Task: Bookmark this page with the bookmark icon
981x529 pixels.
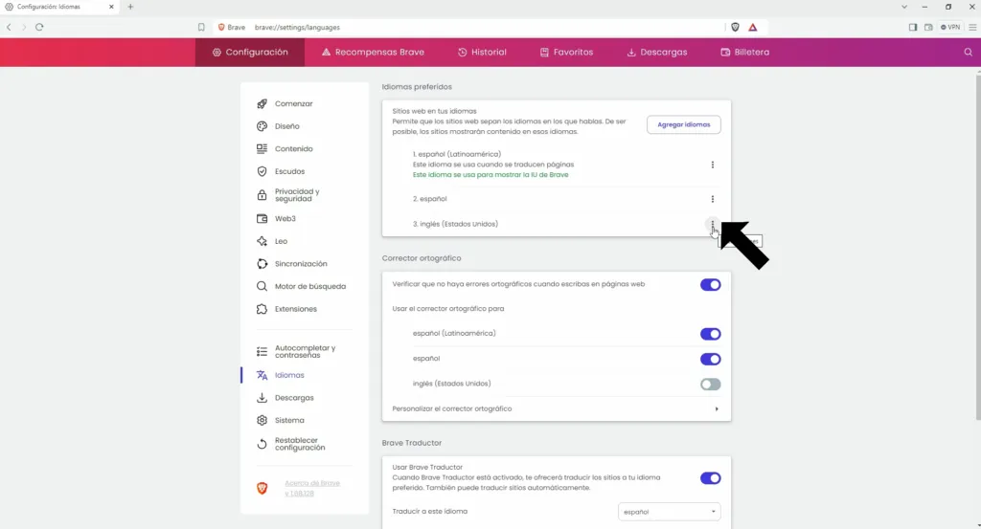Action: coord(201,28)
